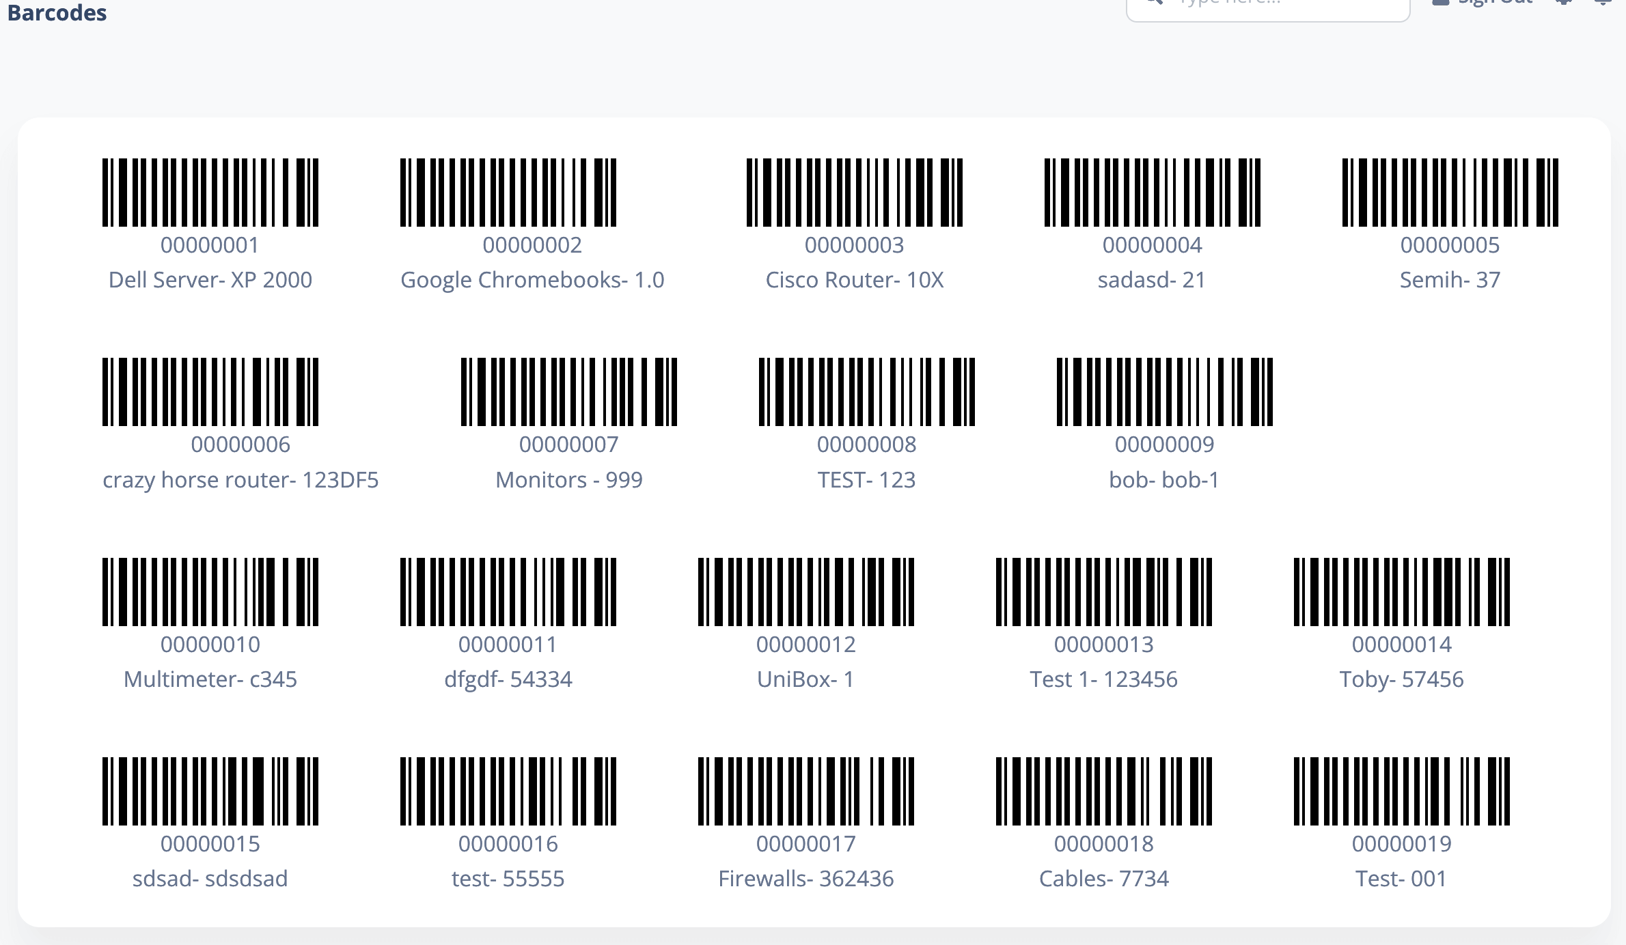Click the Cables- 7734 label text
The height and width of the screenshot is (945, 1626).
pyautogui.click(x=1104, y=879)
